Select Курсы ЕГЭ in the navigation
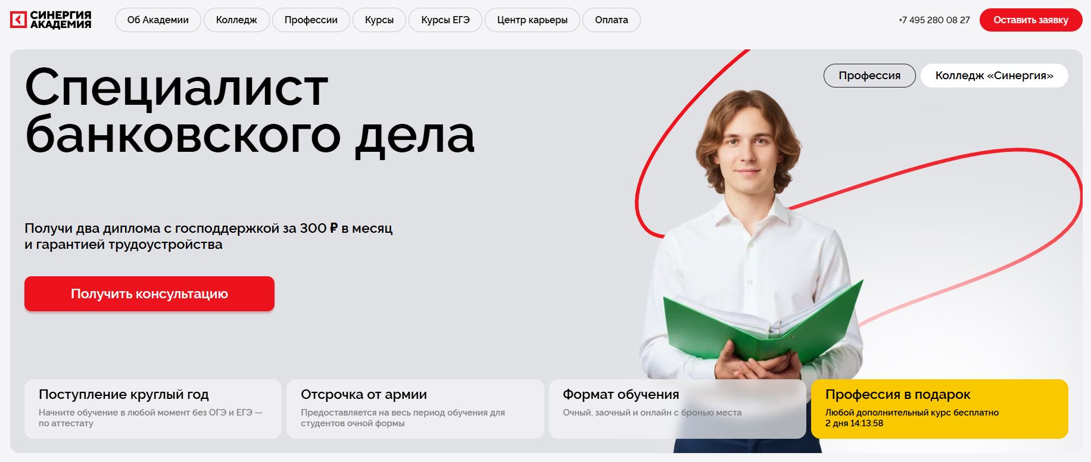1091x462 pixels. point(445,20)
